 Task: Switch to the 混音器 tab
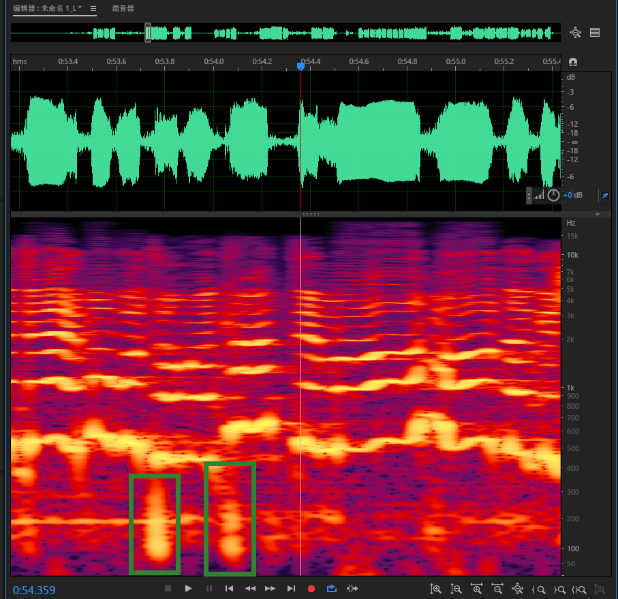click(123, 9)
